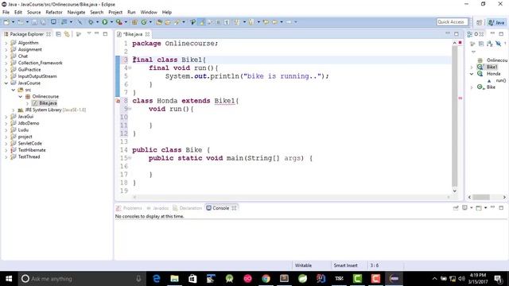The width and height of the screenshot is (509, 286).
Task: Expand the JRE System Library node
Action: pos(14,110)
